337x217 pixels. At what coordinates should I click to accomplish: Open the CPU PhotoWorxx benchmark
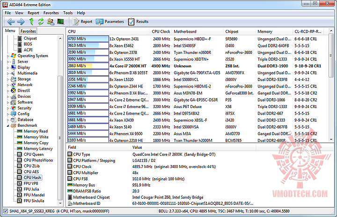[x=38, y=160]
